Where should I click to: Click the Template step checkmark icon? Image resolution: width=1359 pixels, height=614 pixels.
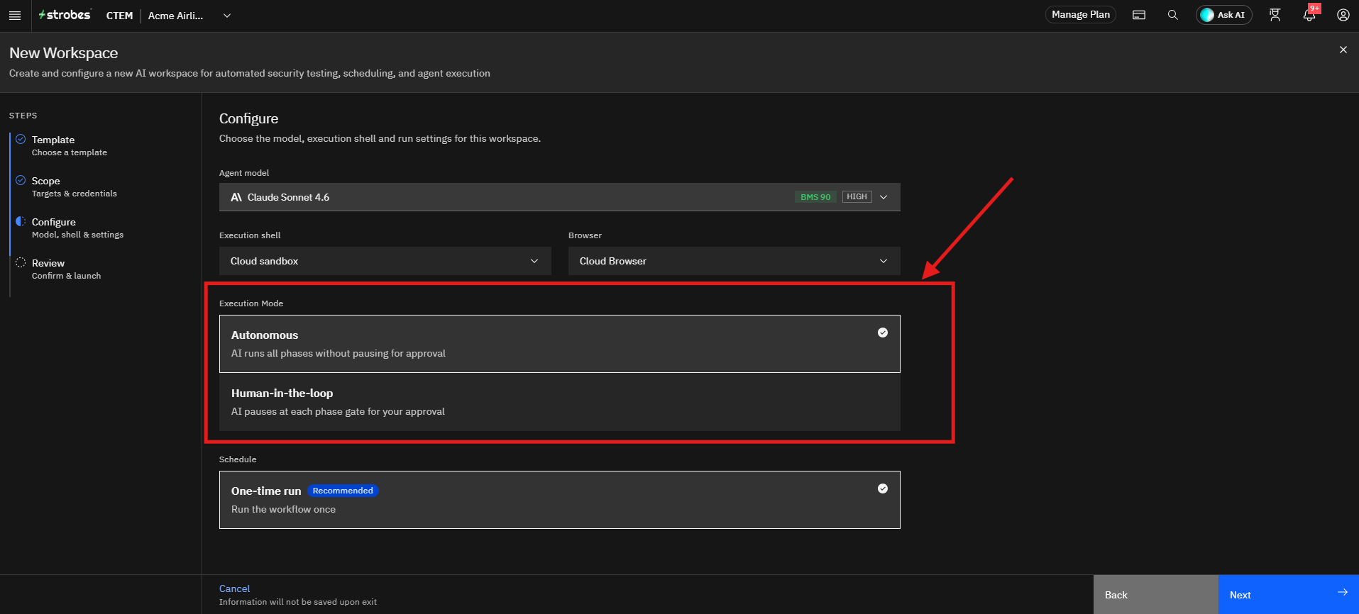[21, 139]
